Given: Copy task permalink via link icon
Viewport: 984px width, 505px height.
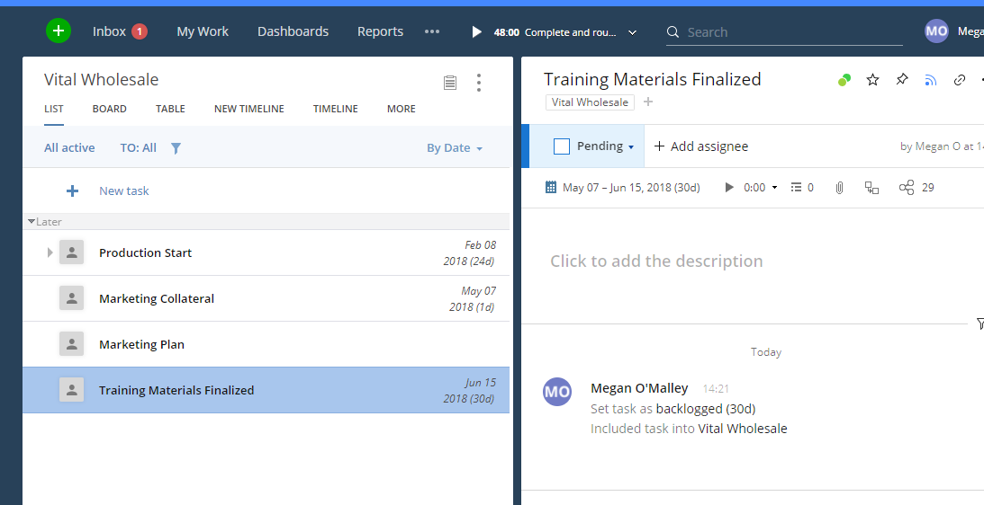Looking at the screenshot, I should [x=960, y=80].
